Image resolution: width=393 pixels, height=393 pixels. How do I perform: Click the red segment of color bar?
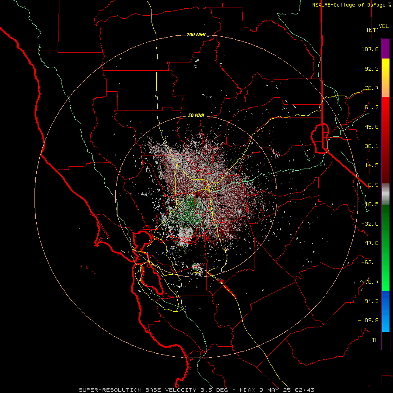(x=386, y=140)
